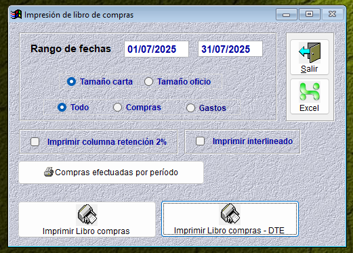This screenshot has height=253, width=353.
Task: Click printer icon on Imprimir Libro compras - DTE
Action: click(230, 214)
